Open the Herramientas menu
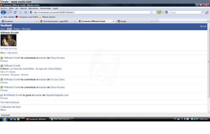Image resolution: width=210 pixels, height=134 pixels. pos(46,8)
